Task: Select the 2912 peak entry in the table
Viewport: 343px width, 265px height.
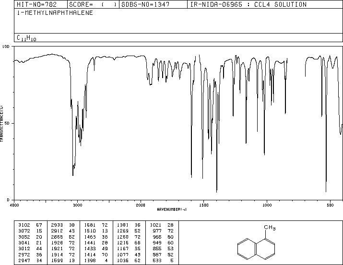Action: pos(63,231)
